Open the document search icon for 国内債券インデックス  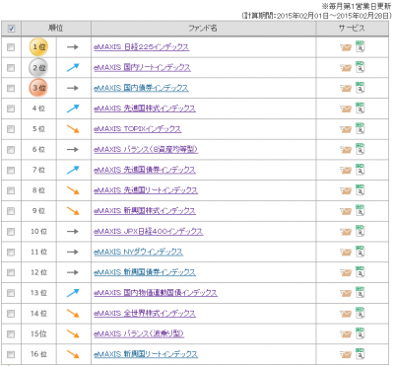(x=361, y=87)
